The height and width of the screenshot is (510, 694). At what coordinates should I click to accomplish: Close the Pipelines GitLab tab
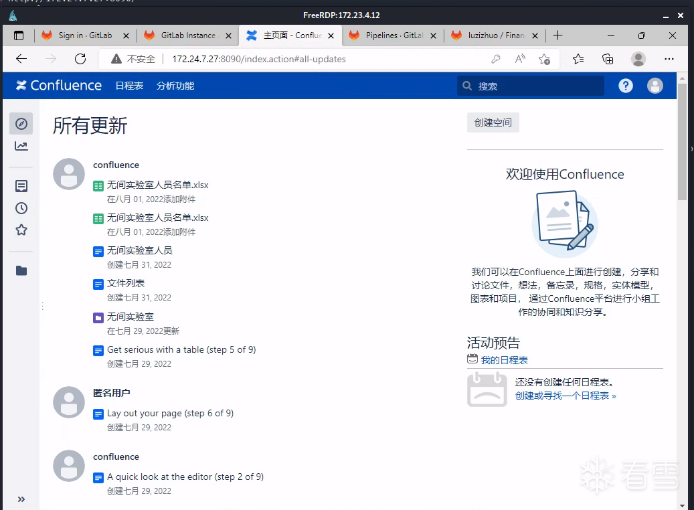pos(433,36)
